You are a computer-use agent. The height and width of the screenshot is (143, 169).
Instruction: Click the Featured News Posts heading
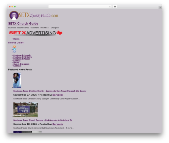[x=20, y=70]
